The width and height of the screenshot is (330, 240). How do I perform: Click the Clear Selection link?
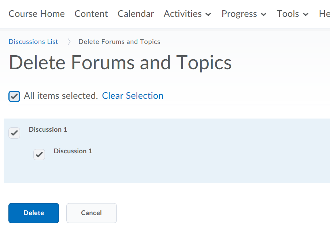coord(133,95)
